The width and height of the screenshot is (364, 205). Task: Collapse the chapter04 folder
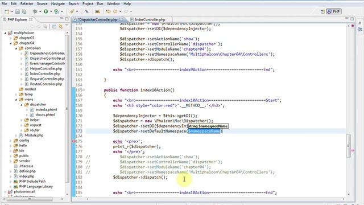click(x=11, y=43)
